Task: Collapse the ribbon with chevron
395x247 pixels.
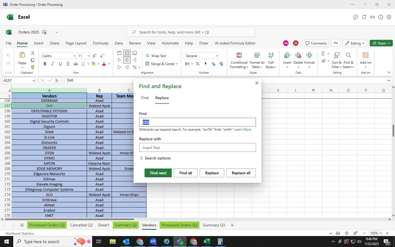Action: [x=389, y=72]
